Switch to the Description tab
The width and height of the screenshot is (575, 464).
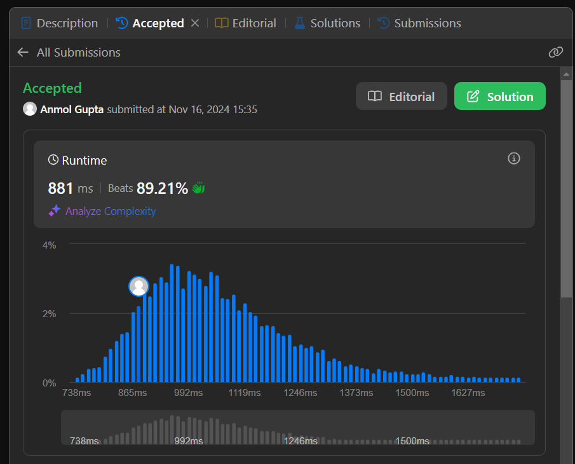pos(60,23)
